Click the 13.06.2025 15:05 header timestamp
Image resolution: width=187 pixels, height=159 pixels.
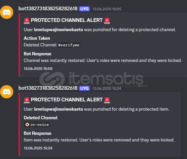107,9
